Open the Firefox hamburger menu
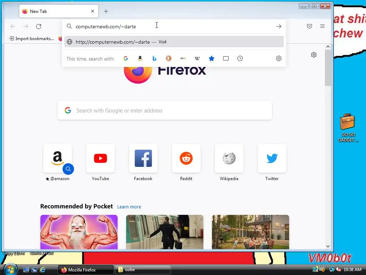Screen dimensions: 366x275 click(x=322, y=26)
